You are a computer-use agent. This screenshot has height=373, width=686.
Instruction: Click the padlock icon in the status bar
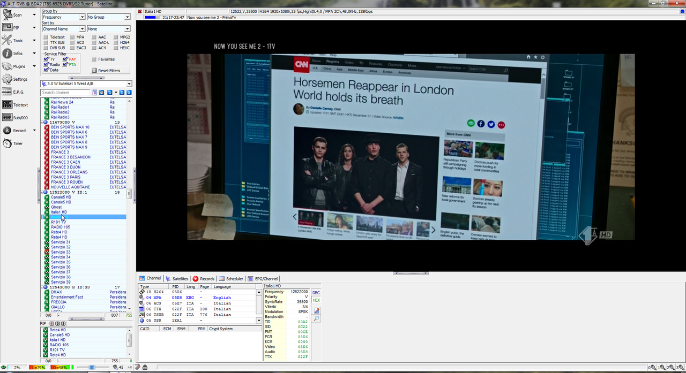[x=145, y=367]
